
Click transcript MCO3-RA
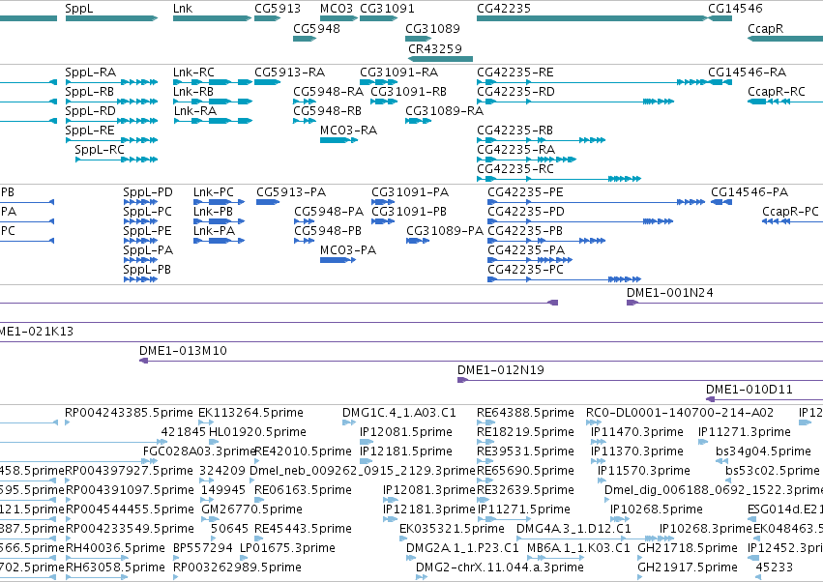[x=339, y=140]
